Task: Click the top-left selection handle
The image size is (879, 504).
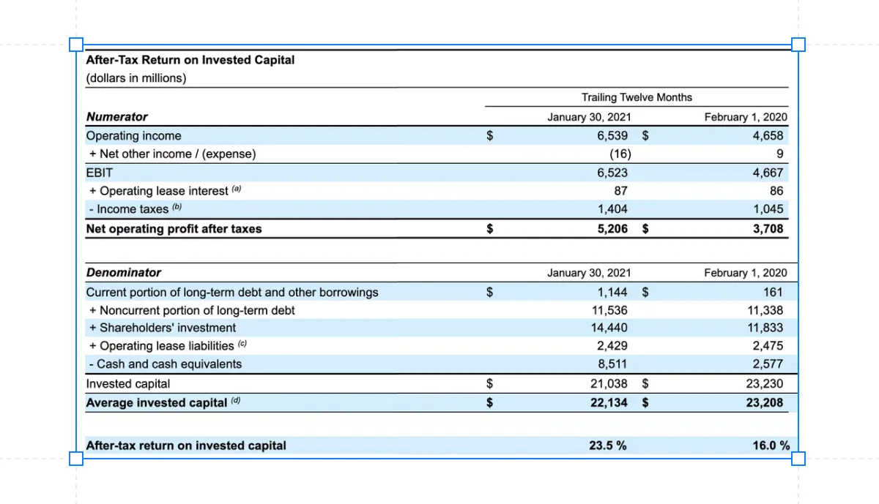Action: (76, 45)
